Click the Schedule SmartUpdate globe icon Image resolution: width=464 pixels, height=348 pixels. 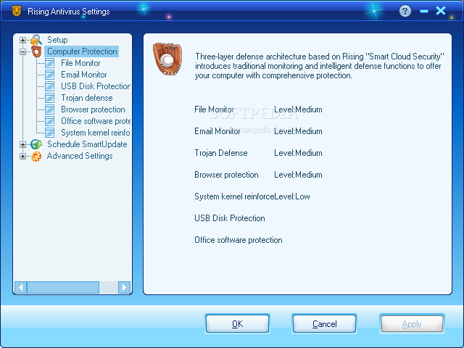point(36,144)
